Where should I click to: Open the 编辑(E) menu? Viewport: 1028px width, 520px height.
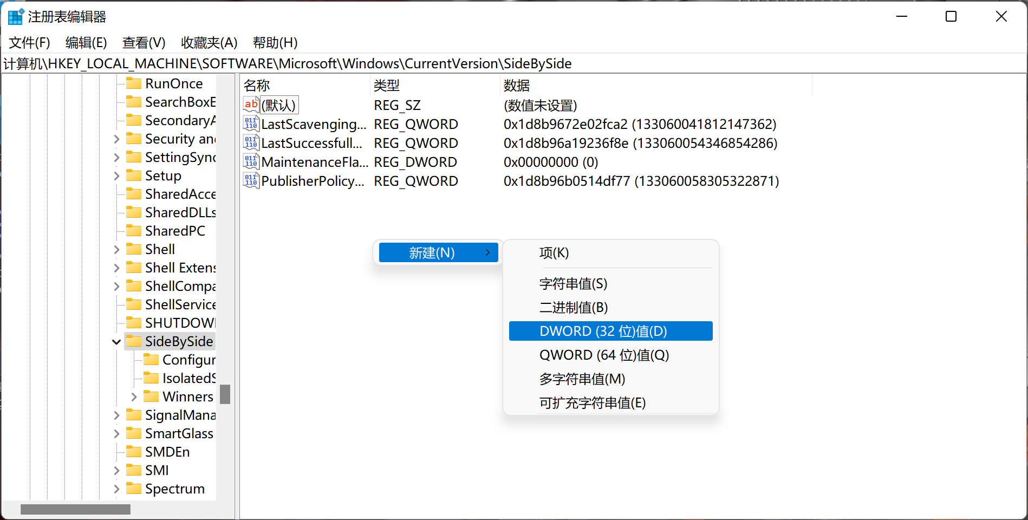click(86, 42)
